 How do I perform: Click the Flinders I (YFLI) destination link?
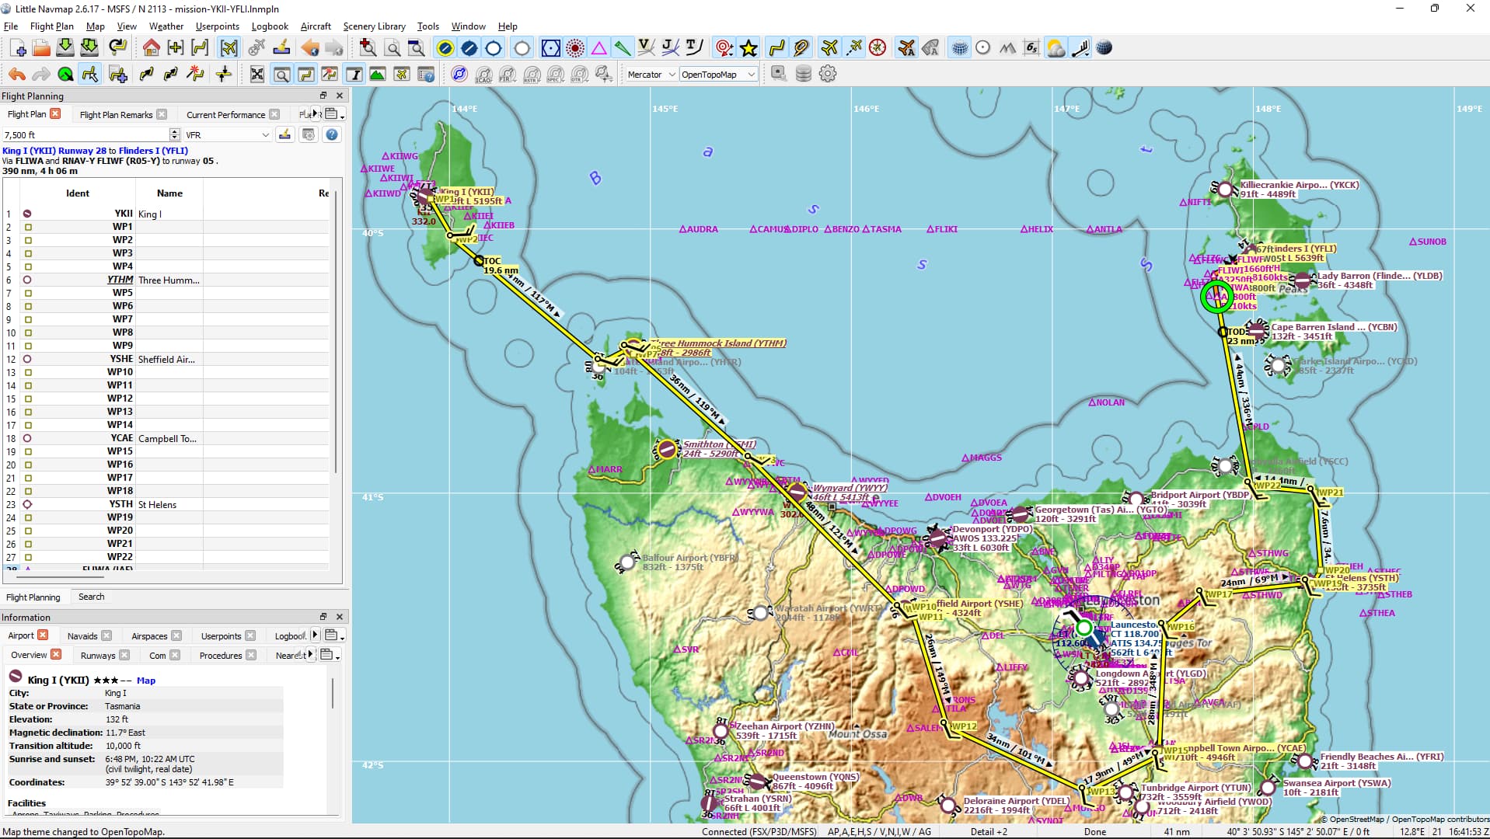[153, 151]
